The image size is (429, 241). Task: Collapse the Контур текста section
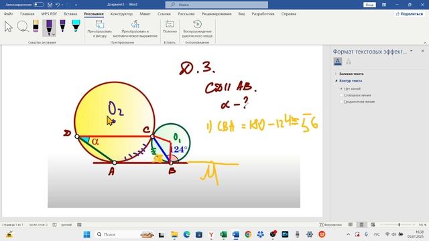(x=351, y=81)
